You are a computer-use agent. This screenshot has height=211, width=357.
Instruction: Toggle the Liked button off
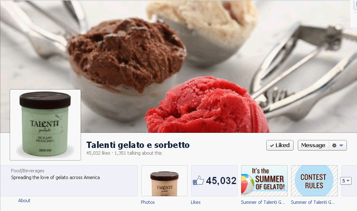[x=280, y=145]
